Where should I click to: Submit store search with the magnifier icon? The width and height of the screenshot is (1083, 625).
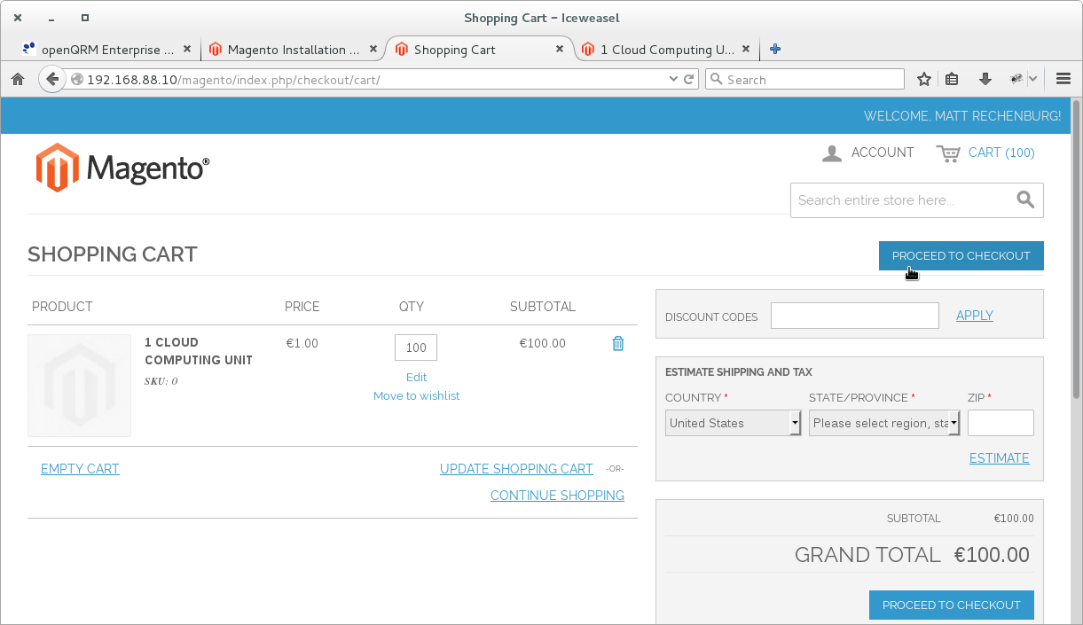(x=1025, y=199)
